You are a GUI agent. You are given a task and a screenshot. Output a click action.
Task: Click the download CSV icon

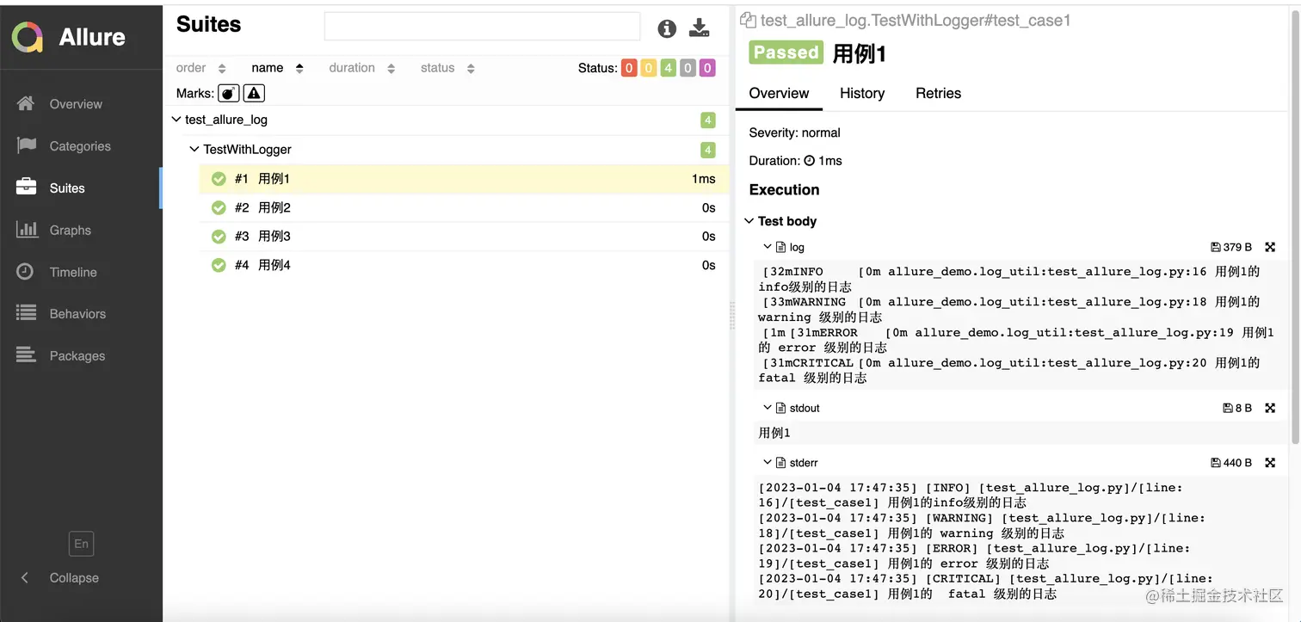click(700, 28)
